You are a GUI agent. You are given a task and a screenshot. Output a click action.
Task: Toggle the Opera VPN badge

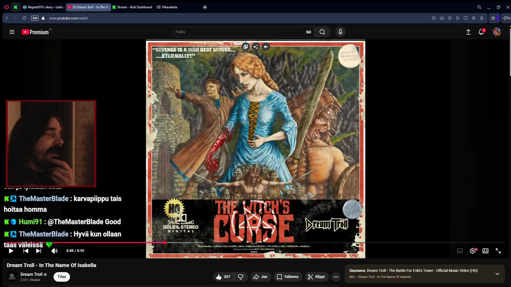pos(35,18)
